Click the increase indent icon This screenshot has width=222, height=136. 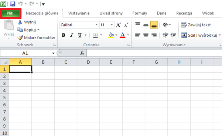pos(173,35)
